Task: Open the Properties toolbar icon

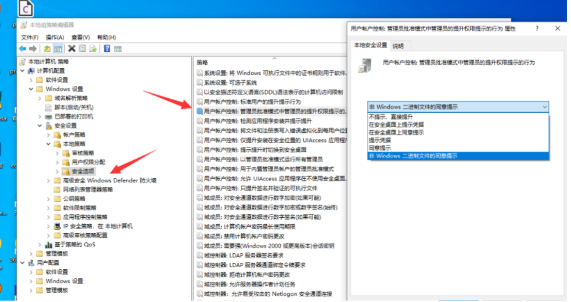Action: [x=82, y=49]
